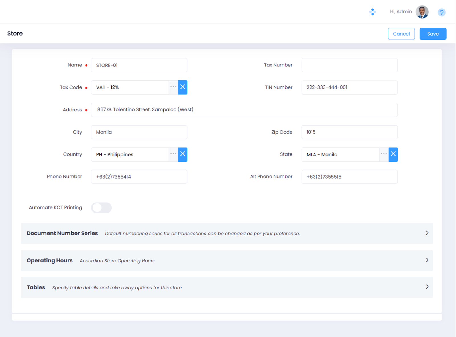Click the Zip Code field

coord(349,132)
